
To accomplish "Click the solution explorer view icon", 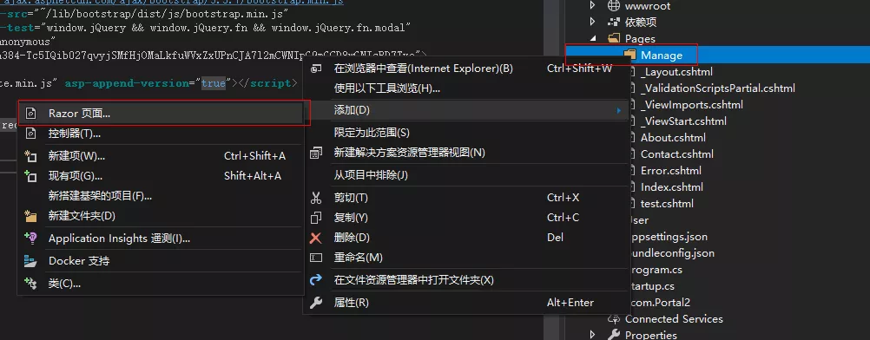I will (x=316, y=153).
